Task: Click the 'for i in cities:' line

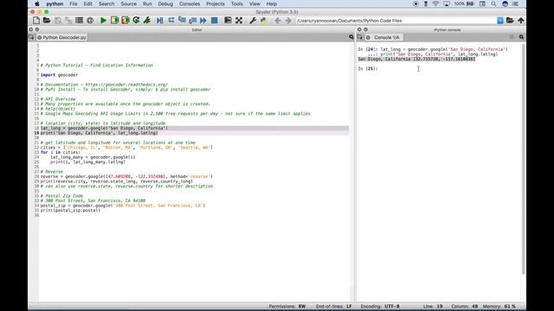Action: coord(60,152)
